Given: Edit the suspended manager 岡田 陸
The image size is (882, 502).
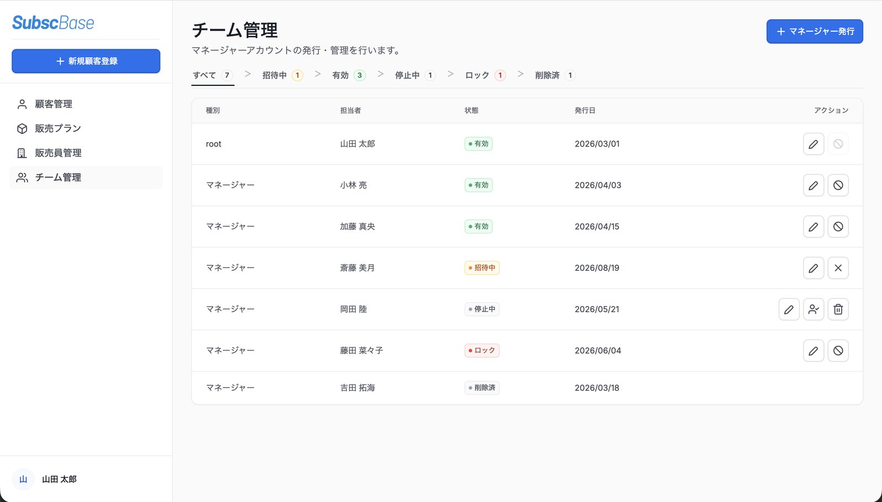Looking at the screenshot, I should [789, 309].
